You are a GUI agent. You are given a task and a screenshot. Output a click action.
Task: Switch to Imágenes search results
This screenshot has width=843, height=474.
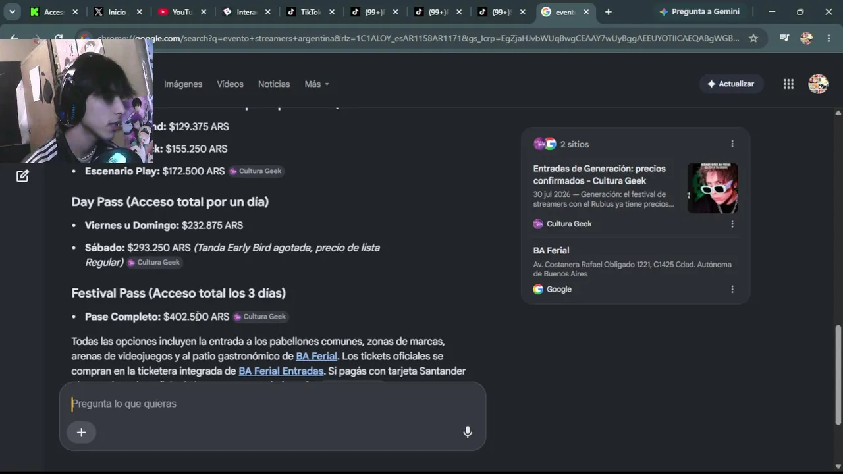183,84
